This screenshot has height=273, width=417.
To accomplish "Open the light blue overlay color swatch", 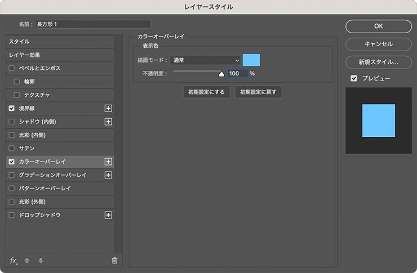I will click(251, 60).
